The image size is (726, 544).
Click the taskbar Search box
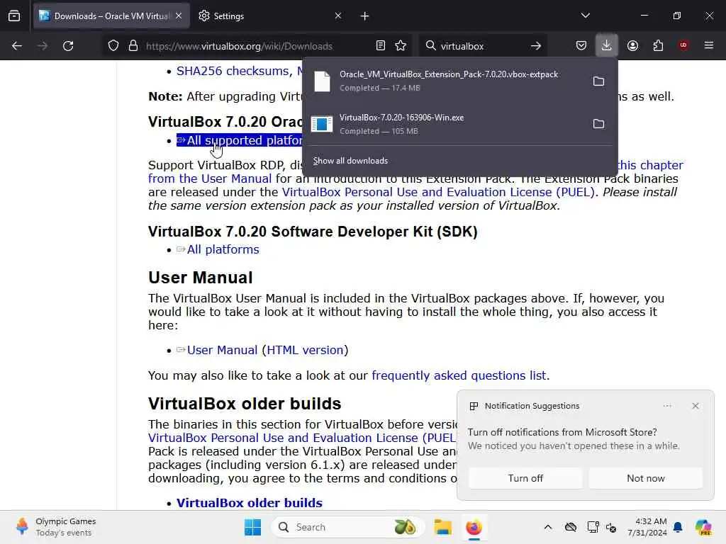click(x=347, y=527)
